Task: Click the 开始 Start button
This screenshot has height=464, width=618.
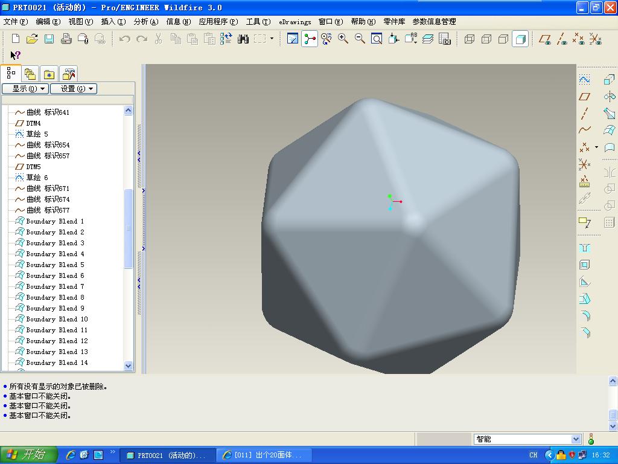Action: 28,455
